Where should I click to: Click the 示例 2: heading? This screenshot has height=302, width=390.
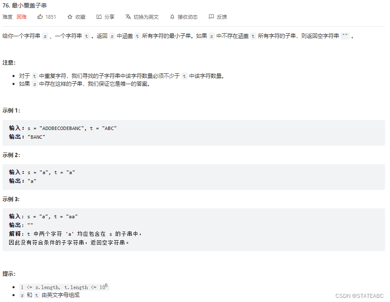(11, 155)
